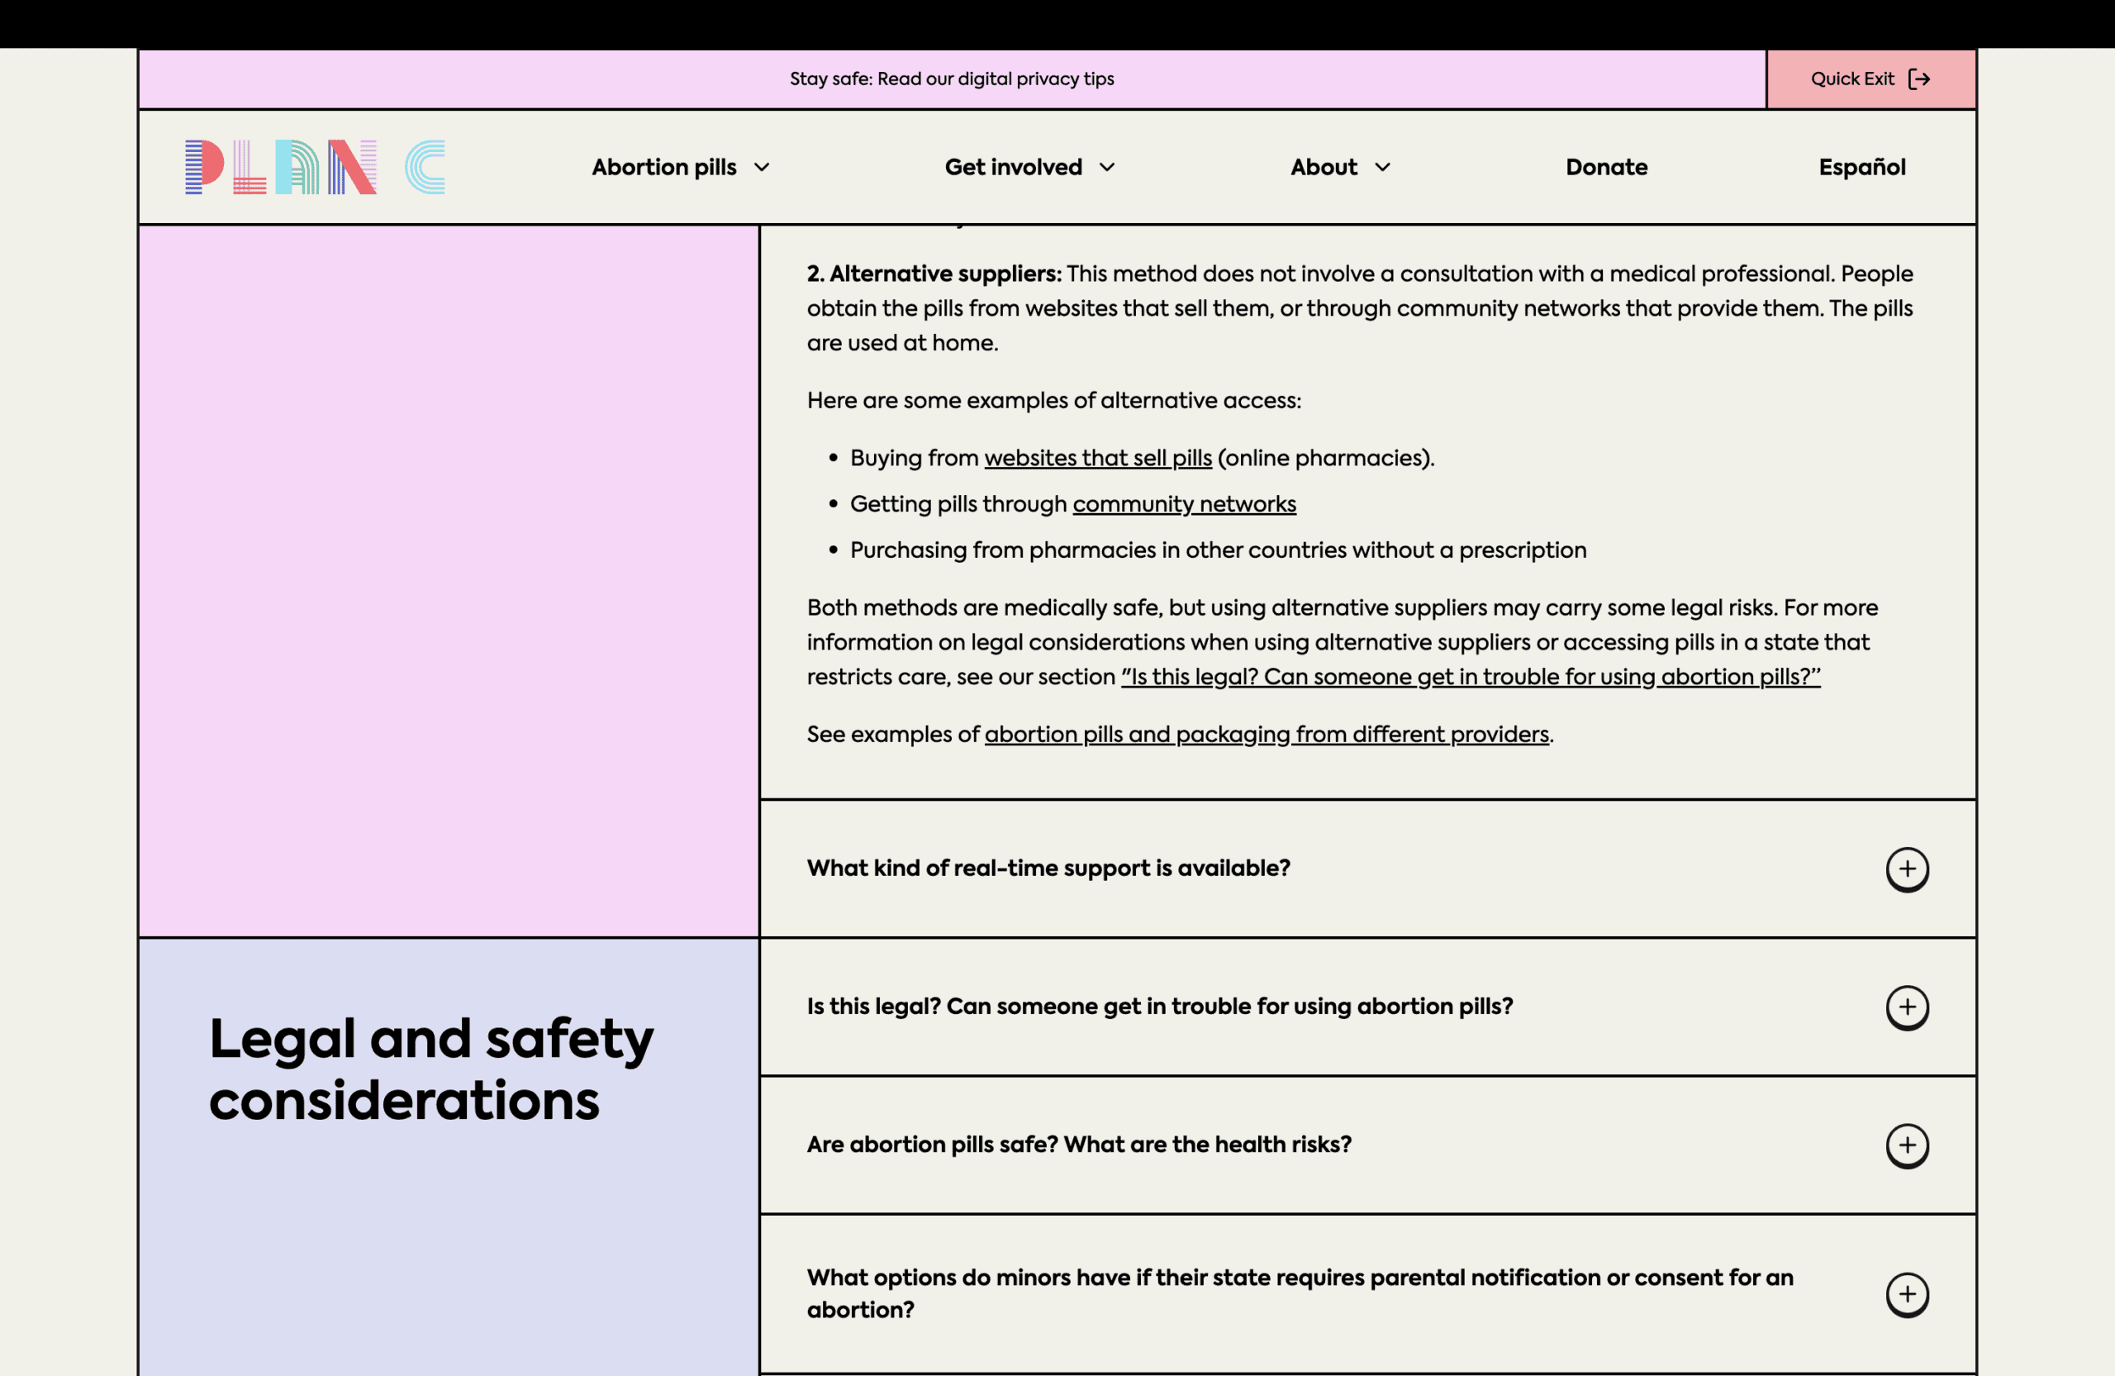This screenshot has height=1376, width=2115.
Task: Click plus icon for abortion pills safety question
Action: (1907, 1145)
